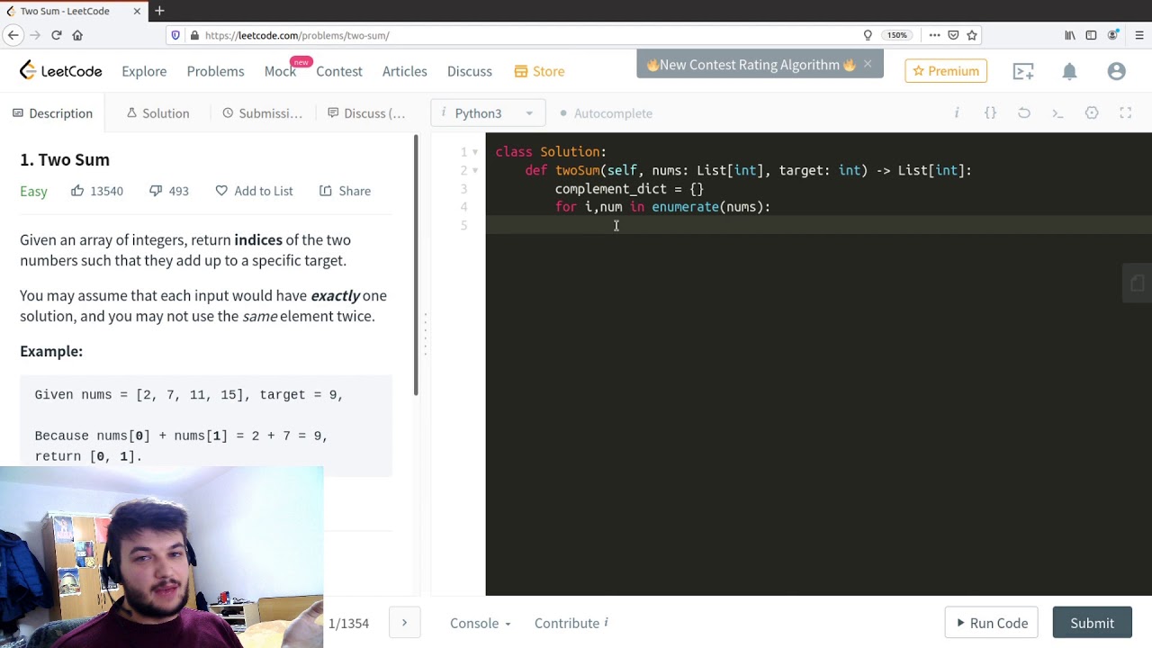Switch to the Discuss tab

(x=366, y=113)
